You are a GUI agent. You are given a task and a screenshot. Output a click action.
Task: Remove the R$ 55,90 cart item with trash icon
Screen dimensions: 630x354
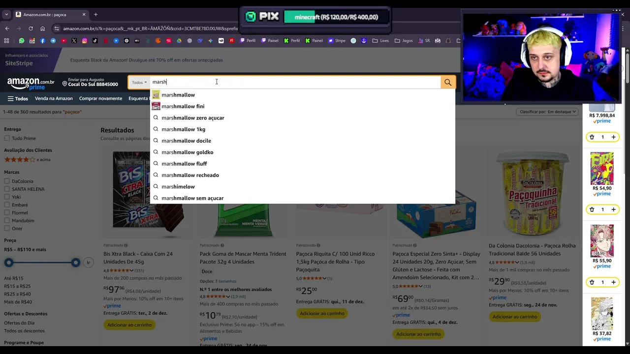[592, 282]
